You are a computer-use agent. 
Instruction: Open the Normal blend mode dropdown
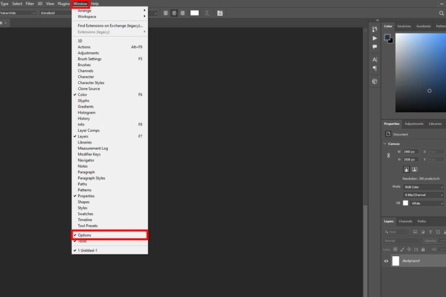click(402, 241)
